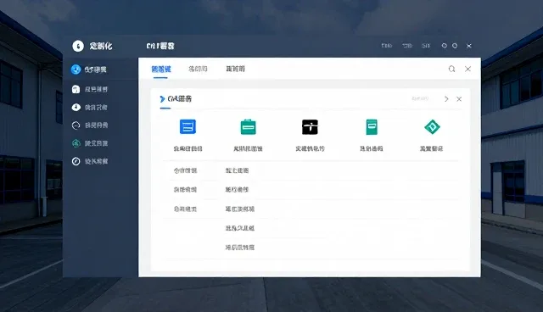Launch the teal briefcase app icon
The height and width of the screenshot is (312, 543).
(x=249, y=127)
